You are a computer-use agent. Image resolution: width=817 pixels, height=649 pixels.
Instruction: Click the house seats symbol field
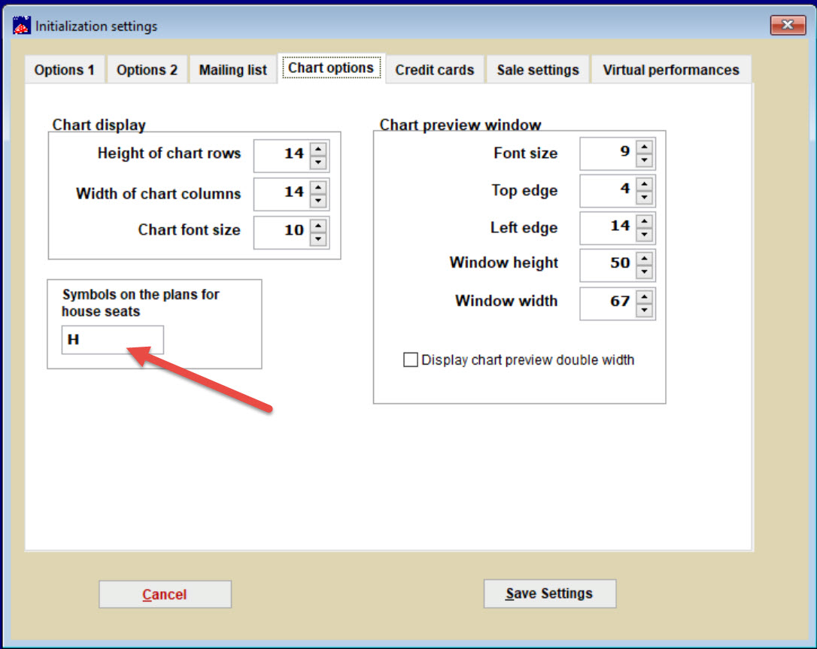click(x=112, y=340)
